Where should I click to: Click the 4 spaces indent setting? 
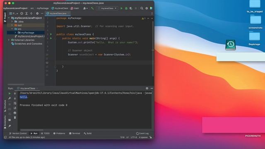tap(143, 137)
